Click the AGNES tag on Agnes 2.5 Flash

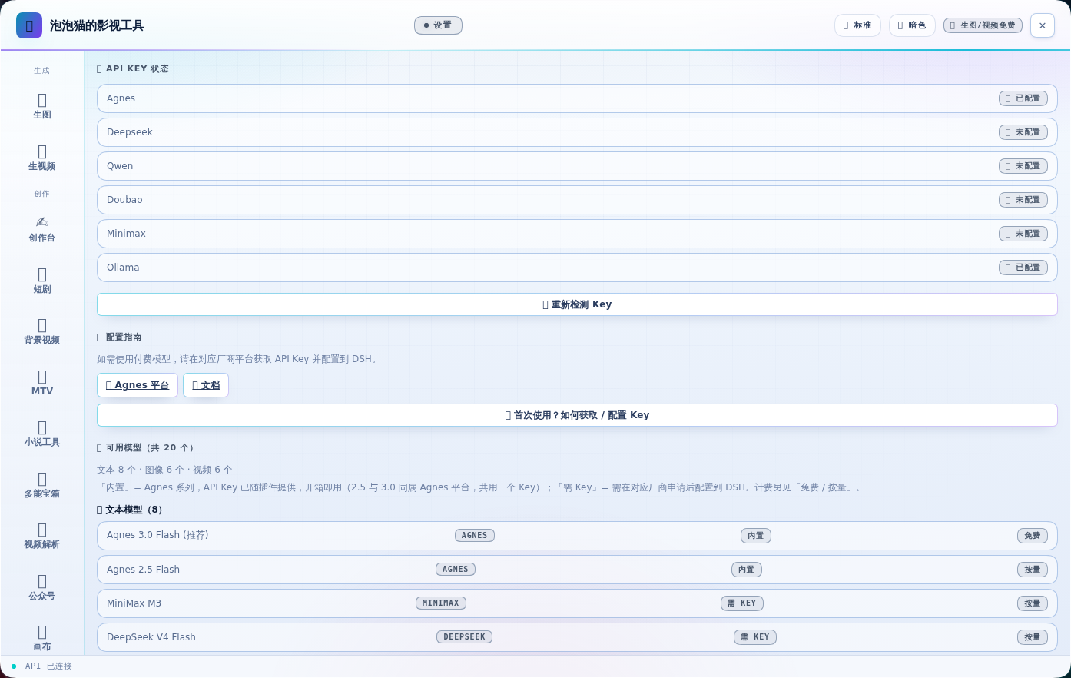tap(456, 570)
